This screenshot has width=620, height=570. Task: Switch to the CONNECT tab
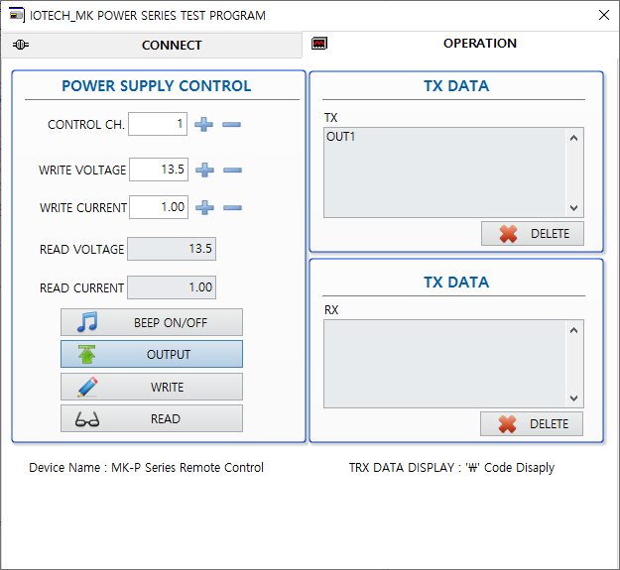click(154, 45)
